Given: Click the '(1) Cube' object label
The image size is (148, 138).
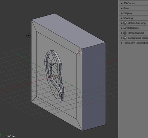Looking at the screenshot, I should click(10, 136).
